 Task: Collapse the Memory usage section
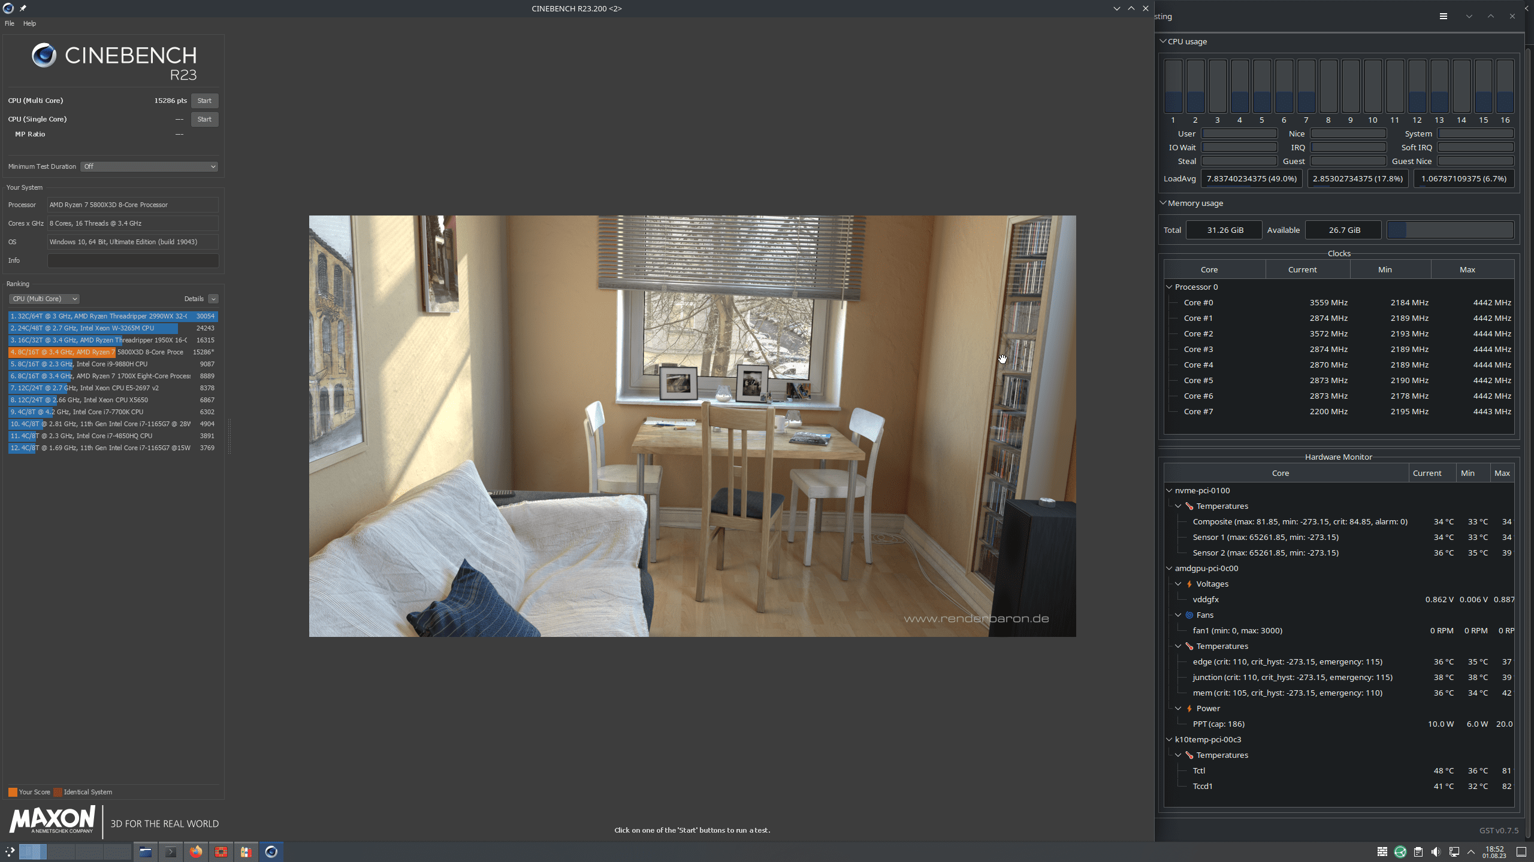[1162, 203]
